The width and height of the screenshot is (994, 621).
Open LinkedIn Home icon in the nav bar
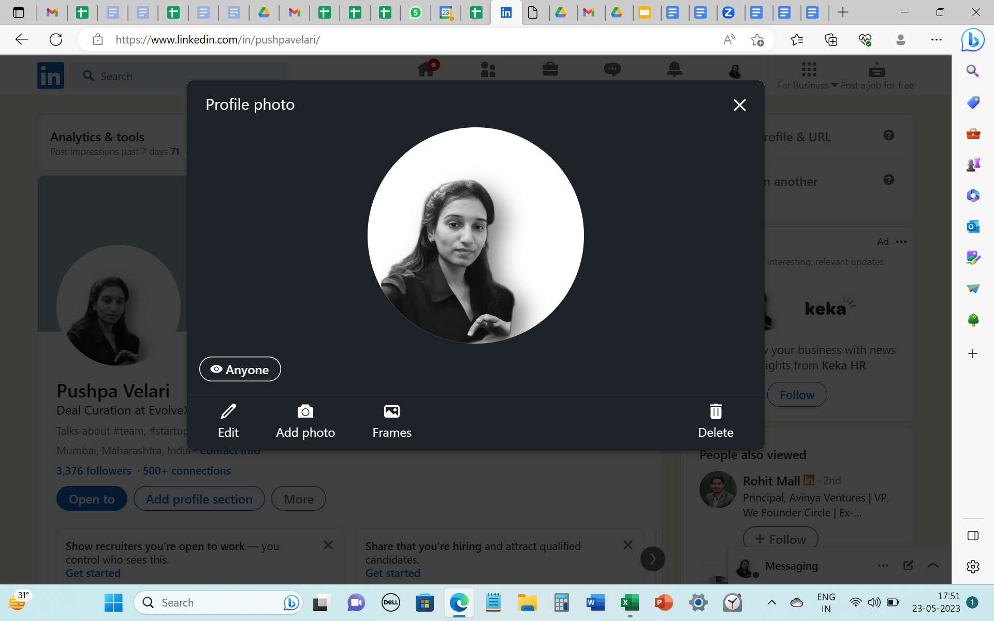(x=427, y=69)
